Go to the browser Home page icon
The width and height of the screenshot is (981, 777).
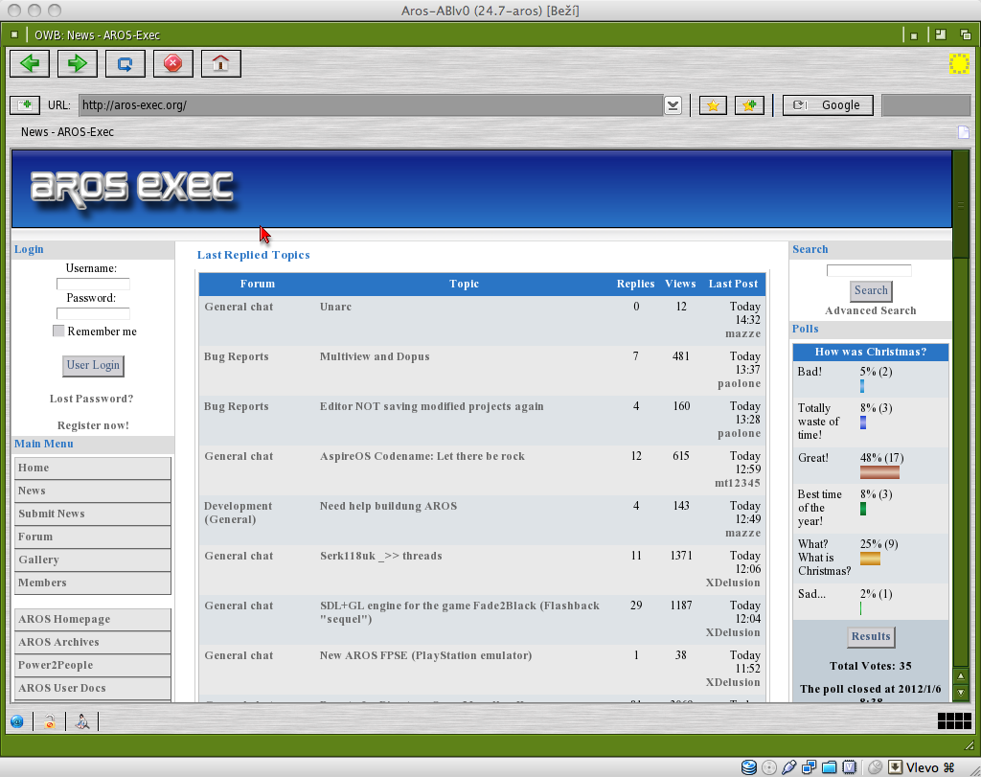click(220, 64)
